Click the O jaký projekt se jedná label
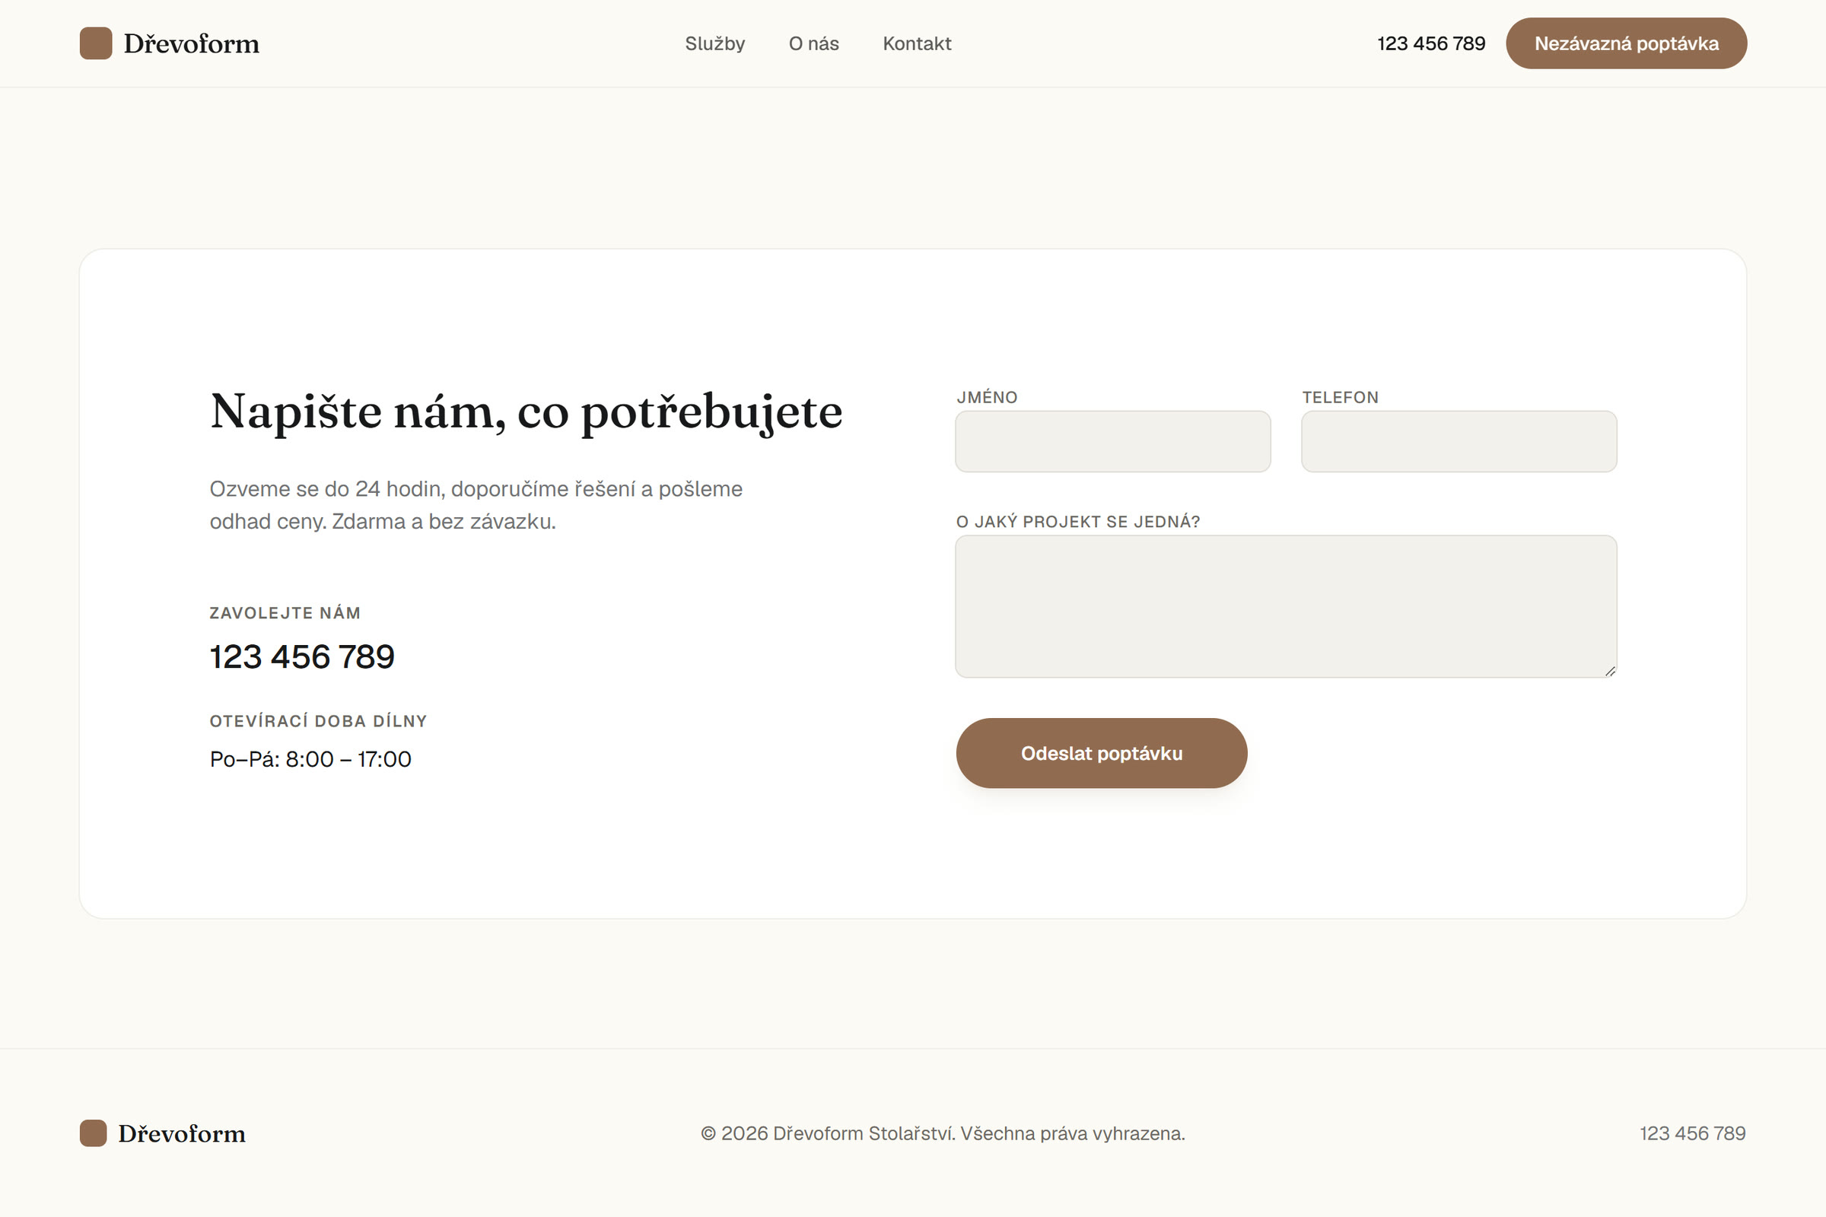 tap(1077, 522)
